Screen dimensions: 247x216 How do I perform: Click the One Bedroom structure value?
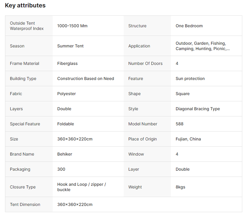click(189, 26)
